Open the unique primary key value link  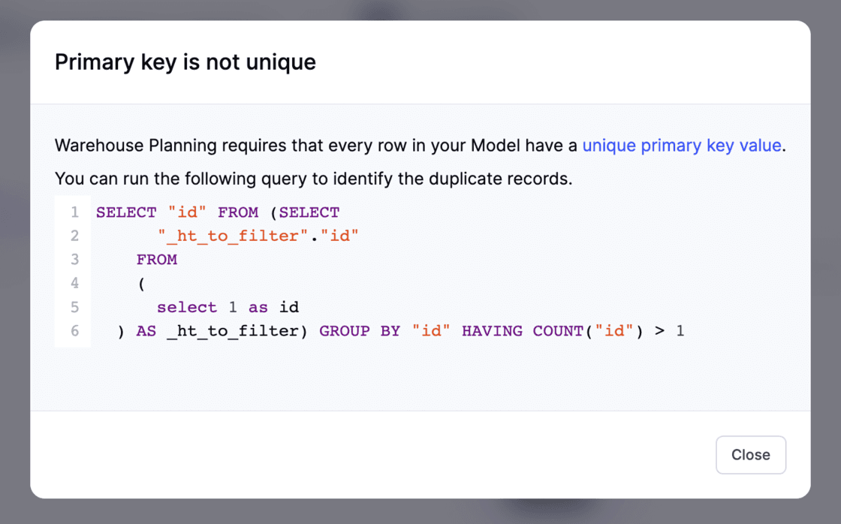pyautogui.click(x=682, y=146)
